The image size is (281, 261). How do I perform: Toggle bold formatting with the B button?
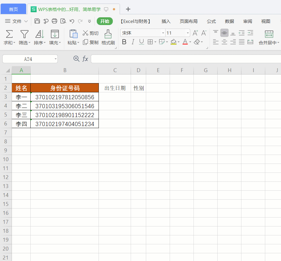tap(124, 42)
